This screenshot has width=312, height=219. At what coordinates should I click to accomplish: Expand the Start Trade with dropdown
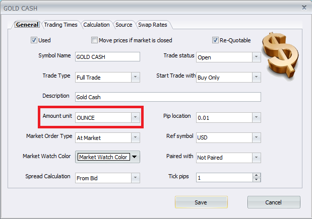point(256,77)
